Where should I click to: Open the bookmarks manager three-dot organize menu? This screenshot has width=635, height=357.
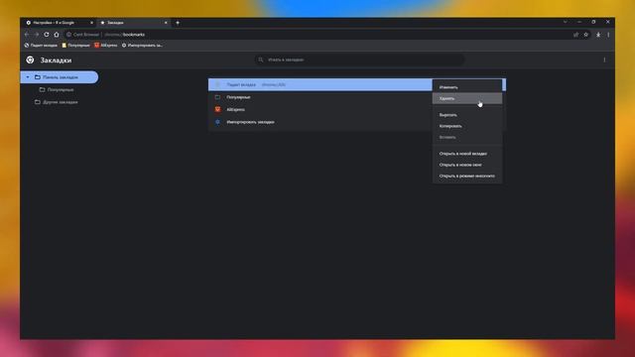pos(604,59)
